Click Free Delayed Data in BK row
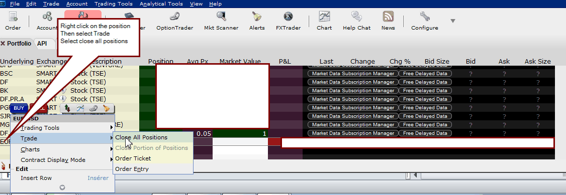This screenshot has height=195, width=566. [425, 91]
